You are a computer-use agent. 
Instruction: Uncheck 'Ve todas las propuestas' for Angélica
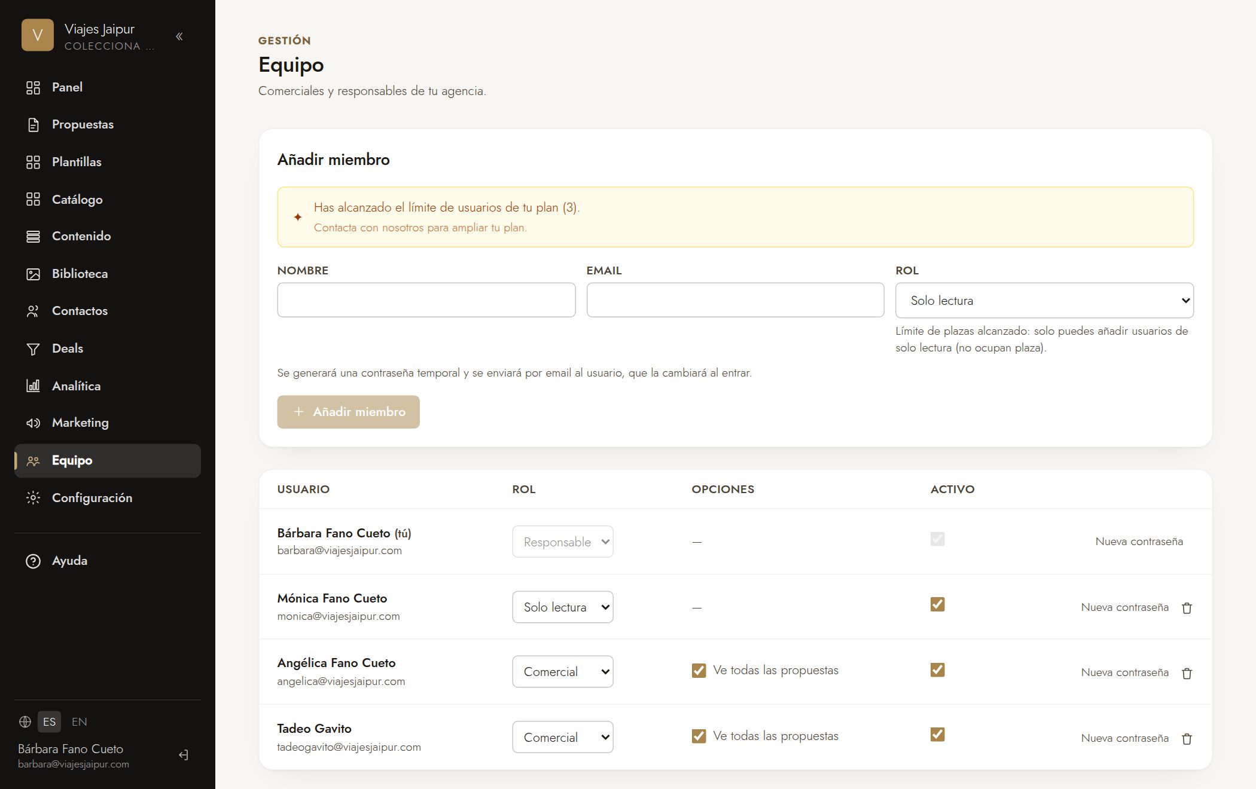699,671
